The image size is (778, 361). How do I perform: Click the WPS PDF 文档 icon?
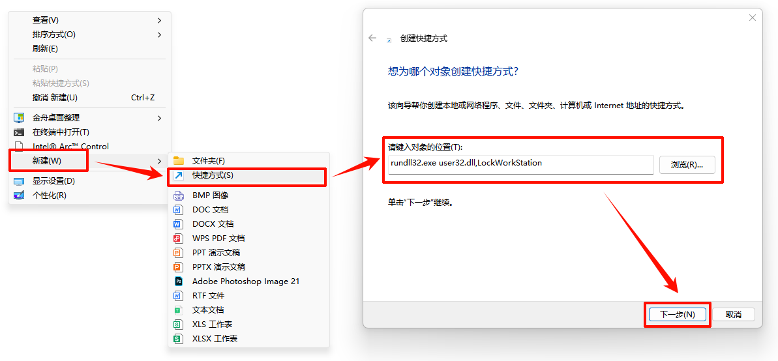[x=177, y=238]
